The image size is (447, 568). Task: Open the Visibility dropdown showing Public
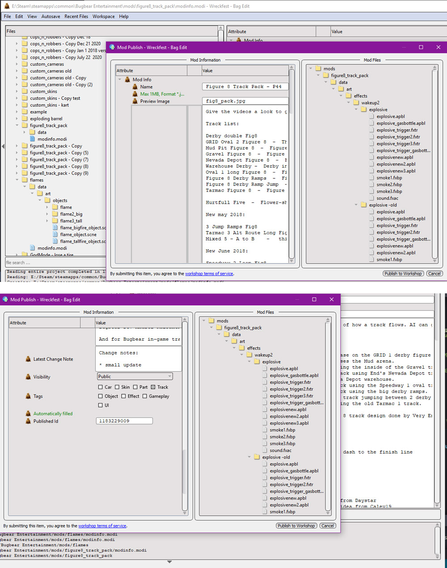click(135, 376)
